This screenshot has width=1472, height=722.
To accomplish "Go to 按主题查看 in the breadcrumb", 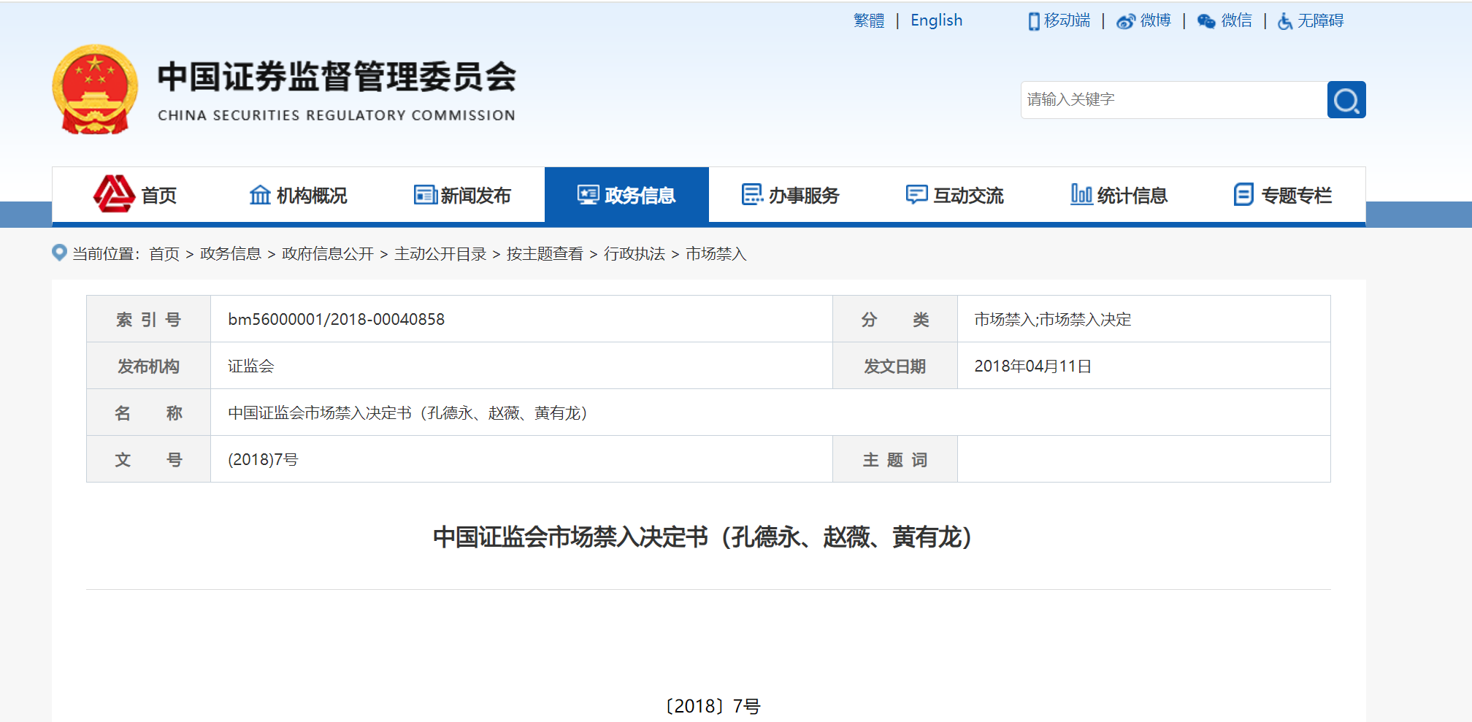I will tap(545, 253).
